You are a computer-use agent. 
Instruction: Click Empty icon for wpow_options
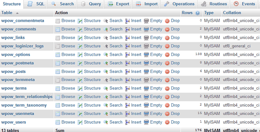pyautogui.click(x=146, y=55)
